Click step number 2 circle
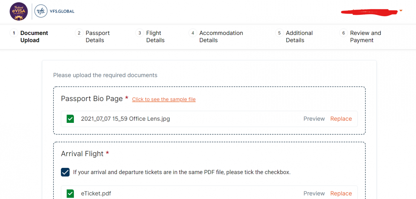The height and width of the screenshot is (199, 416). tap(79, 33)
